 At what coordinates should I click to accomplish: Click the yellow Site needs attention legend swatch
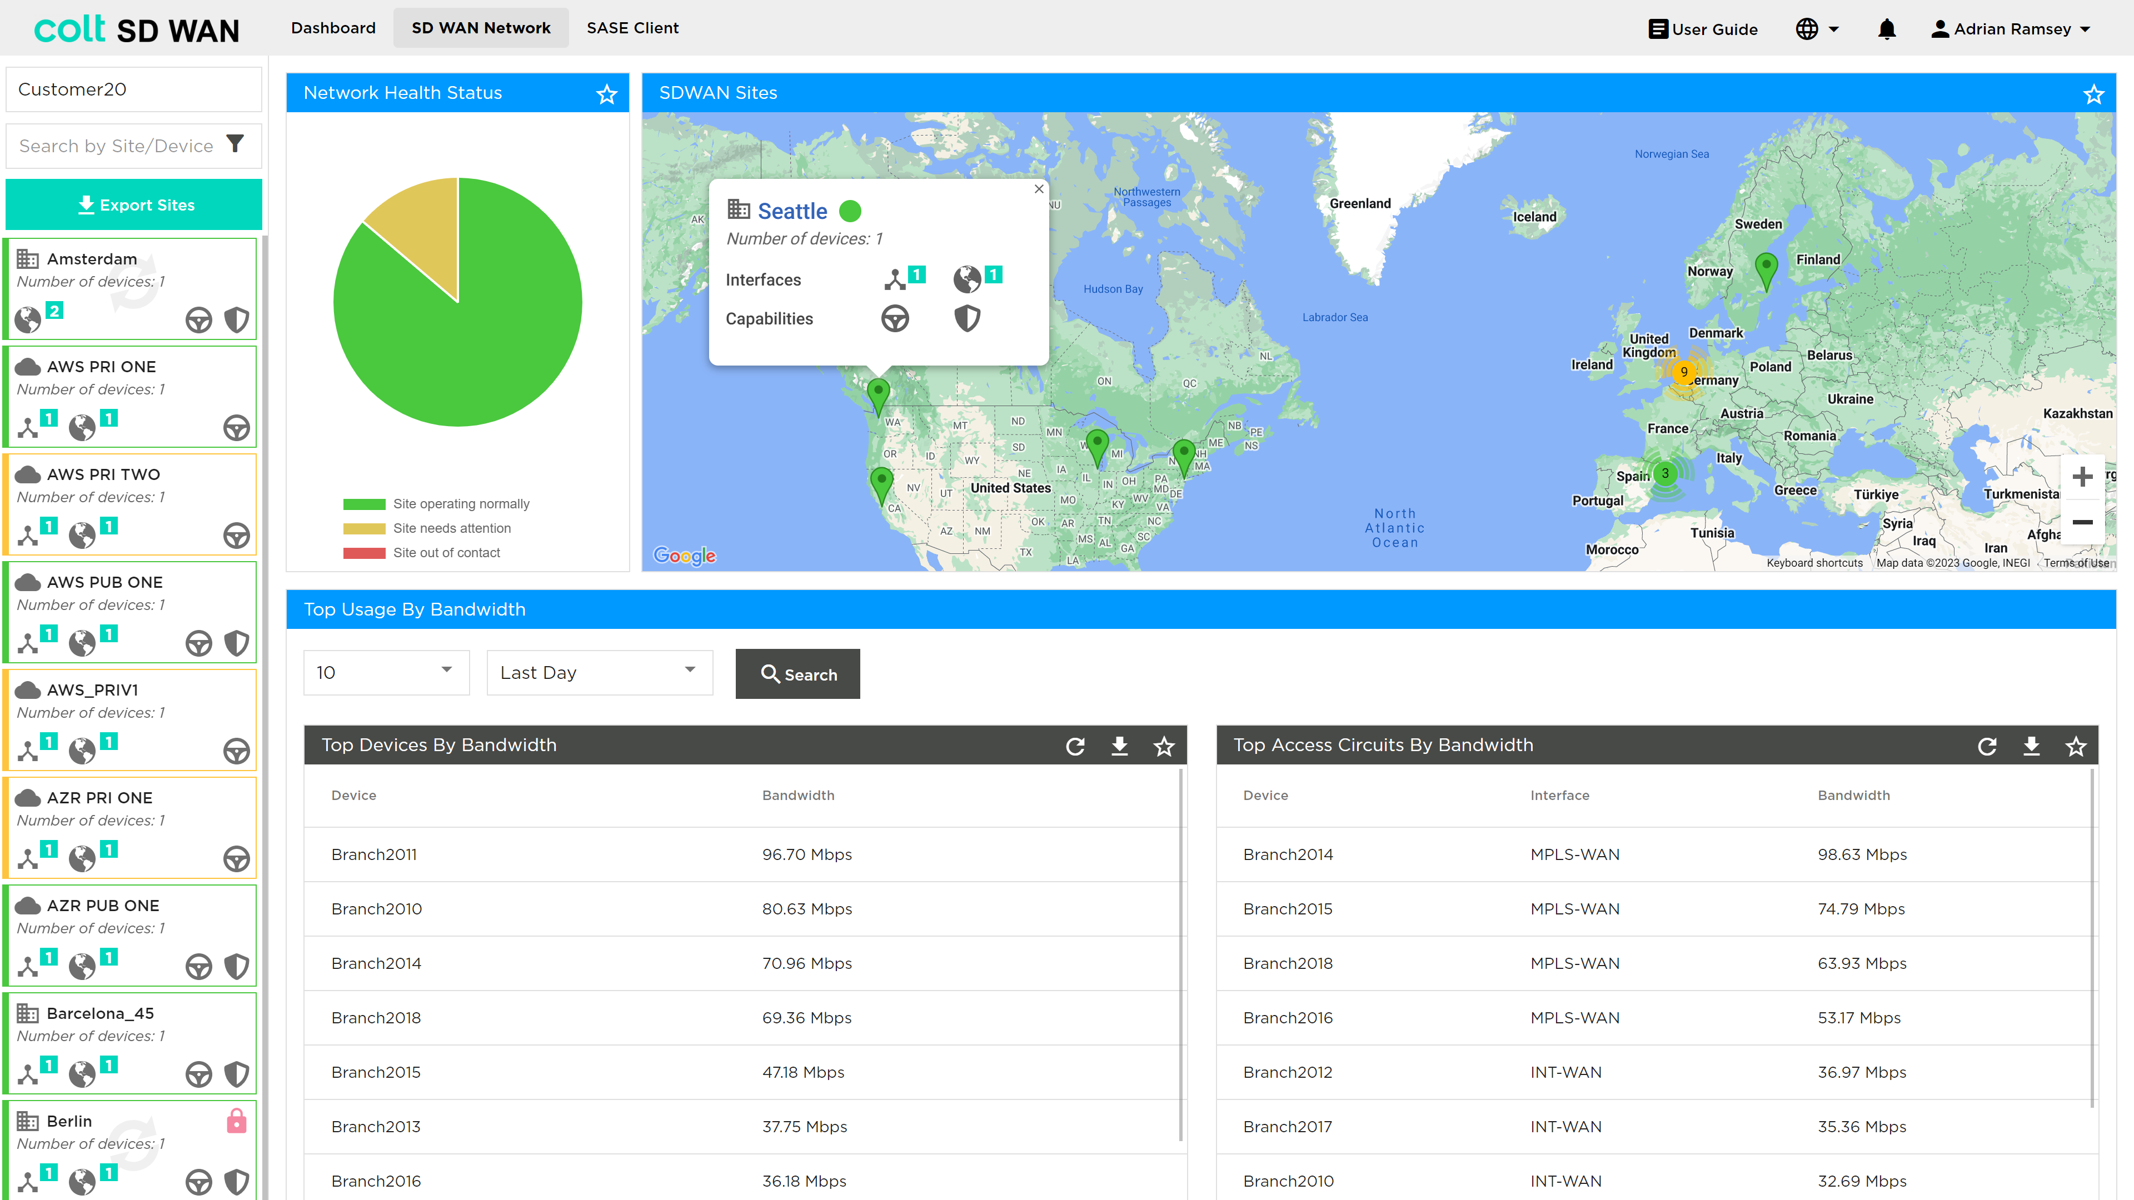pyautogui.click(x=365, y=528)
